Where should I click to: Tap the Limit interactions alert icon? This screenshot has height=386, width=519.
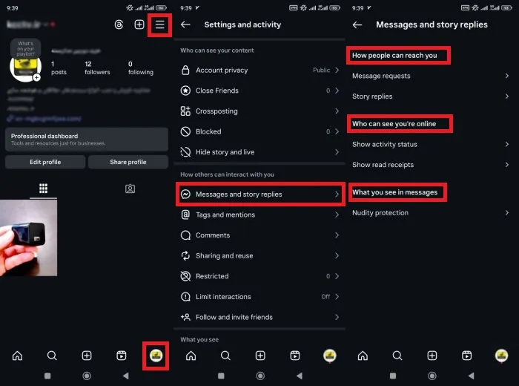point(185,296)
